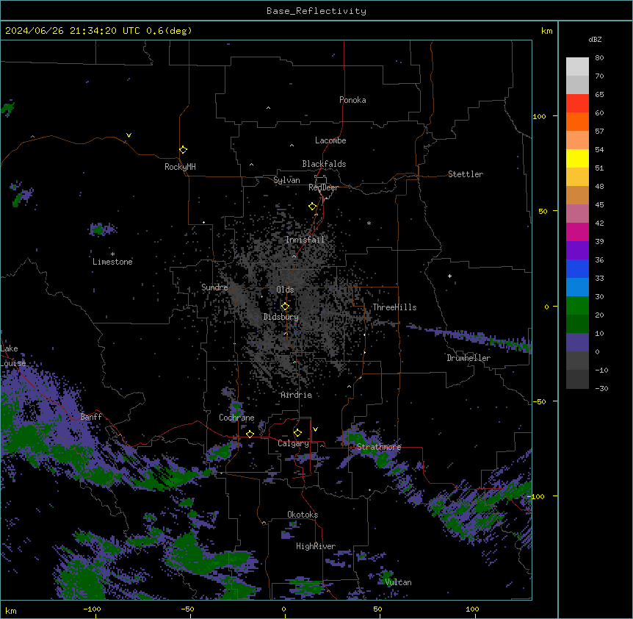The image size is (633, 619).
Task: Click the Blackfalds city label
Action: [x=324, y=164]
